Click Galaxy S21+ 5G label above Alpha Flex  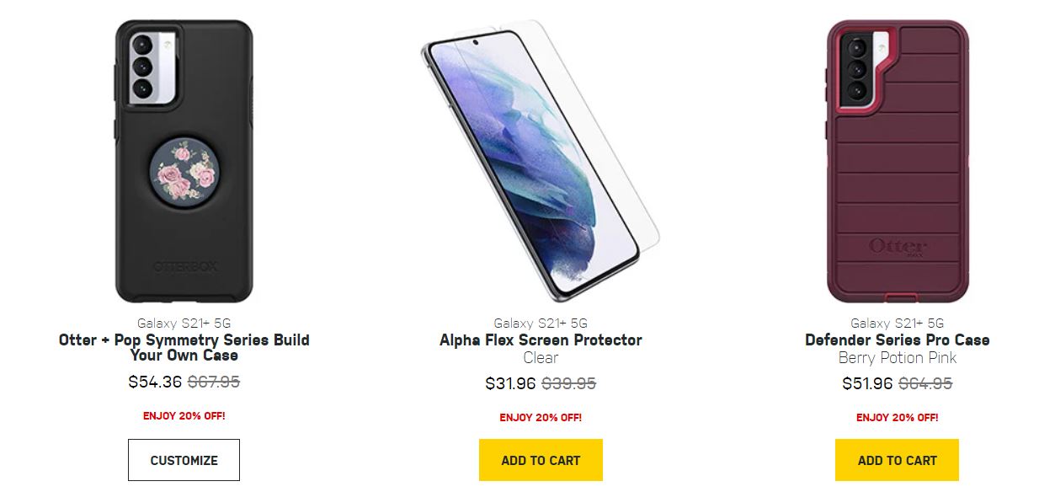[x=541, y=324]
